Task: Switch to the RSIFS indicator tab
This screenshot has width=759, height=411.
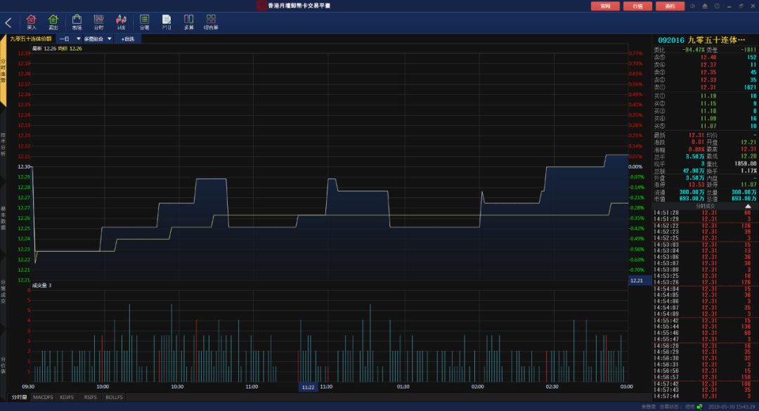Action: [x=90, y=397]
